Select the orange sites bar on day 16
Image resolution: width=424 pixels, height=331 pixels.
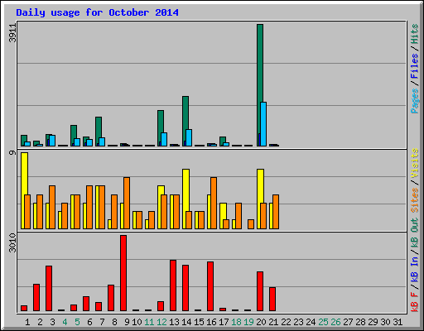214,203
